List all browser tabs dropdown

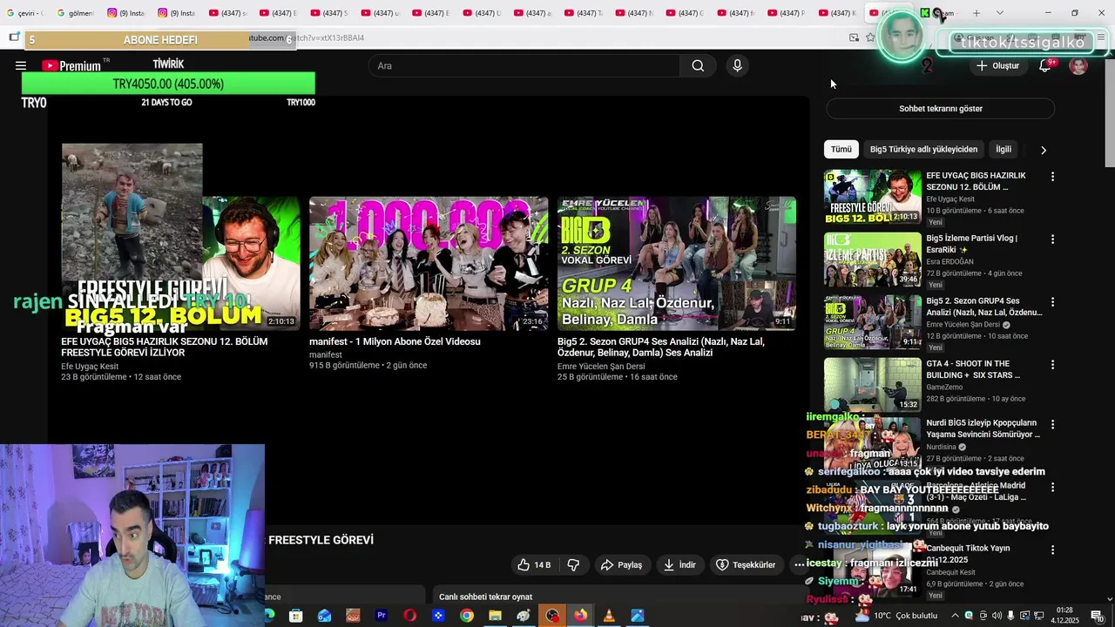[x=999, y=13]
